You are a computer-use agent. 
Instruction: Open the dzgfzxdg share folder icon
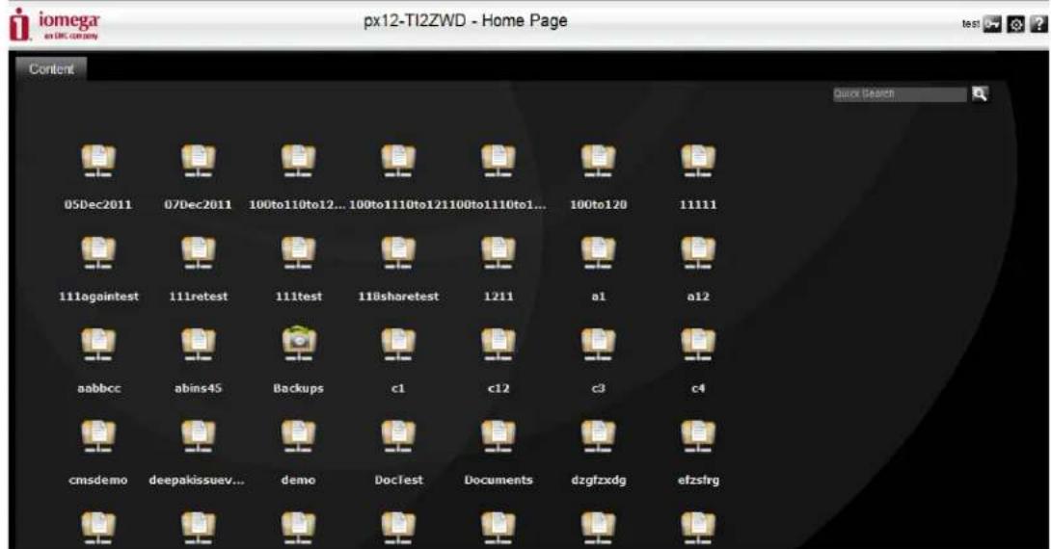[x=598, y=436]
